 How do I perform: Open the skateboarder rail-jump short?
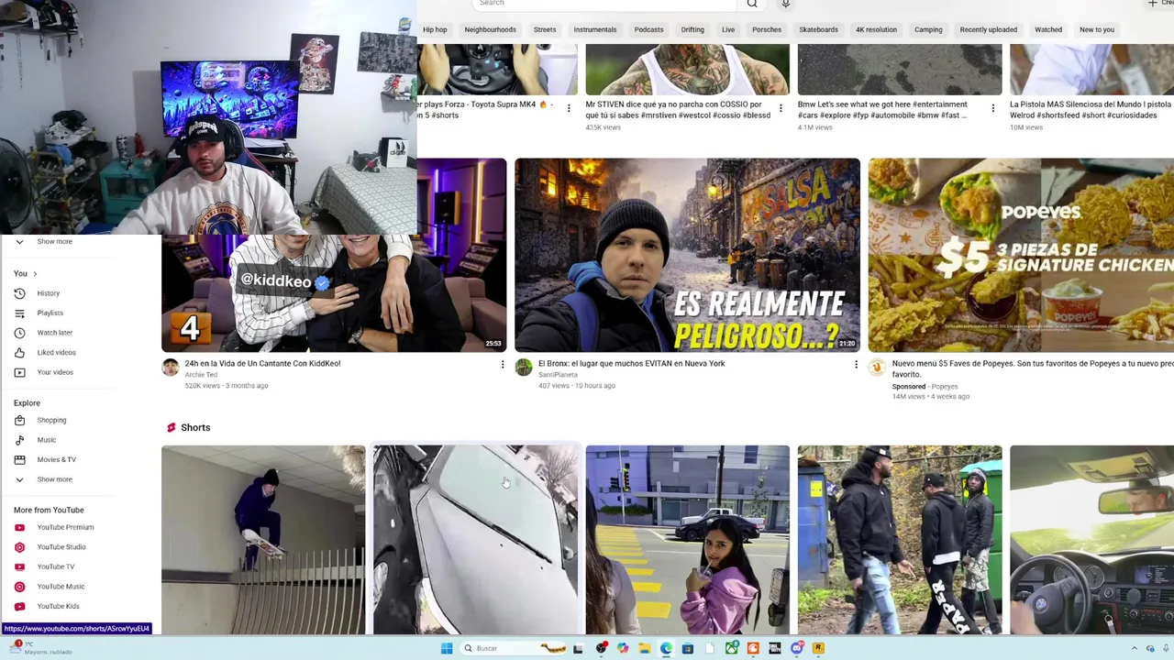[x=263, y=540]
